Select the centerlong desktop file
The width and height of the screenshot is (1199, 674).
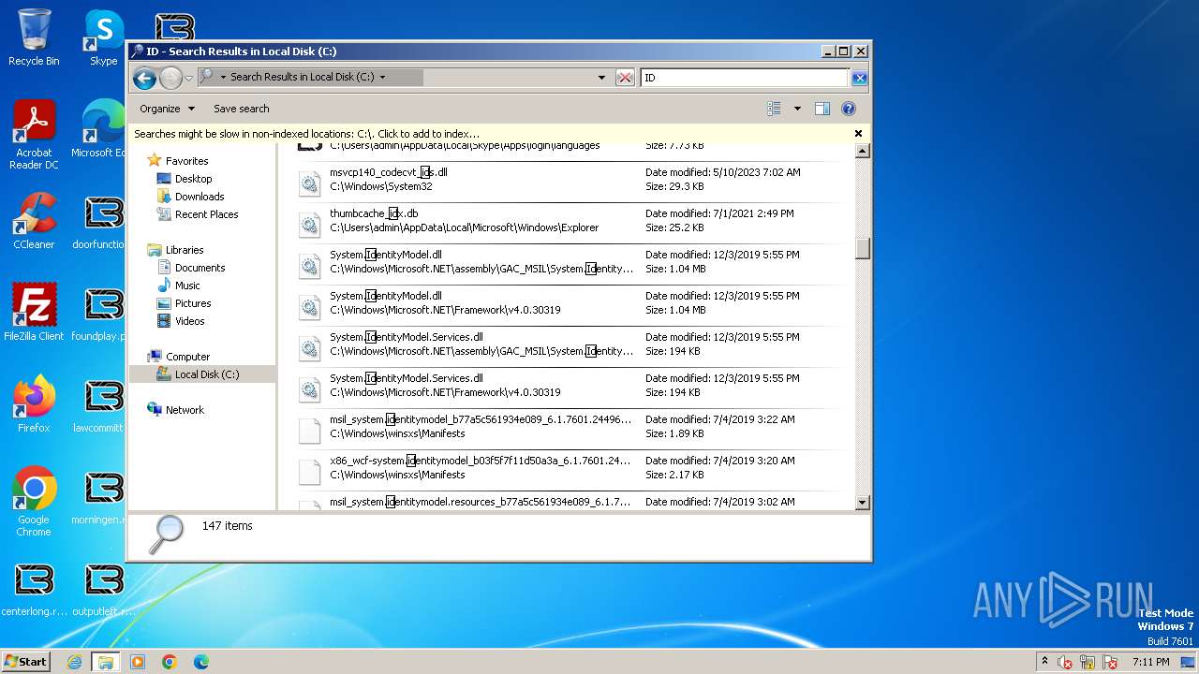click(x=34, y=588)
